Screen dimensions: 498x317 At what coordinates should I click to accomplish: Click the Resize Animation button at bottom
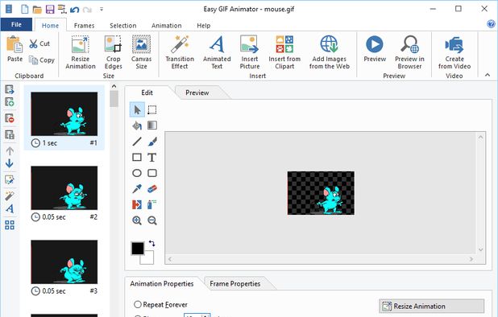[431, 307]
